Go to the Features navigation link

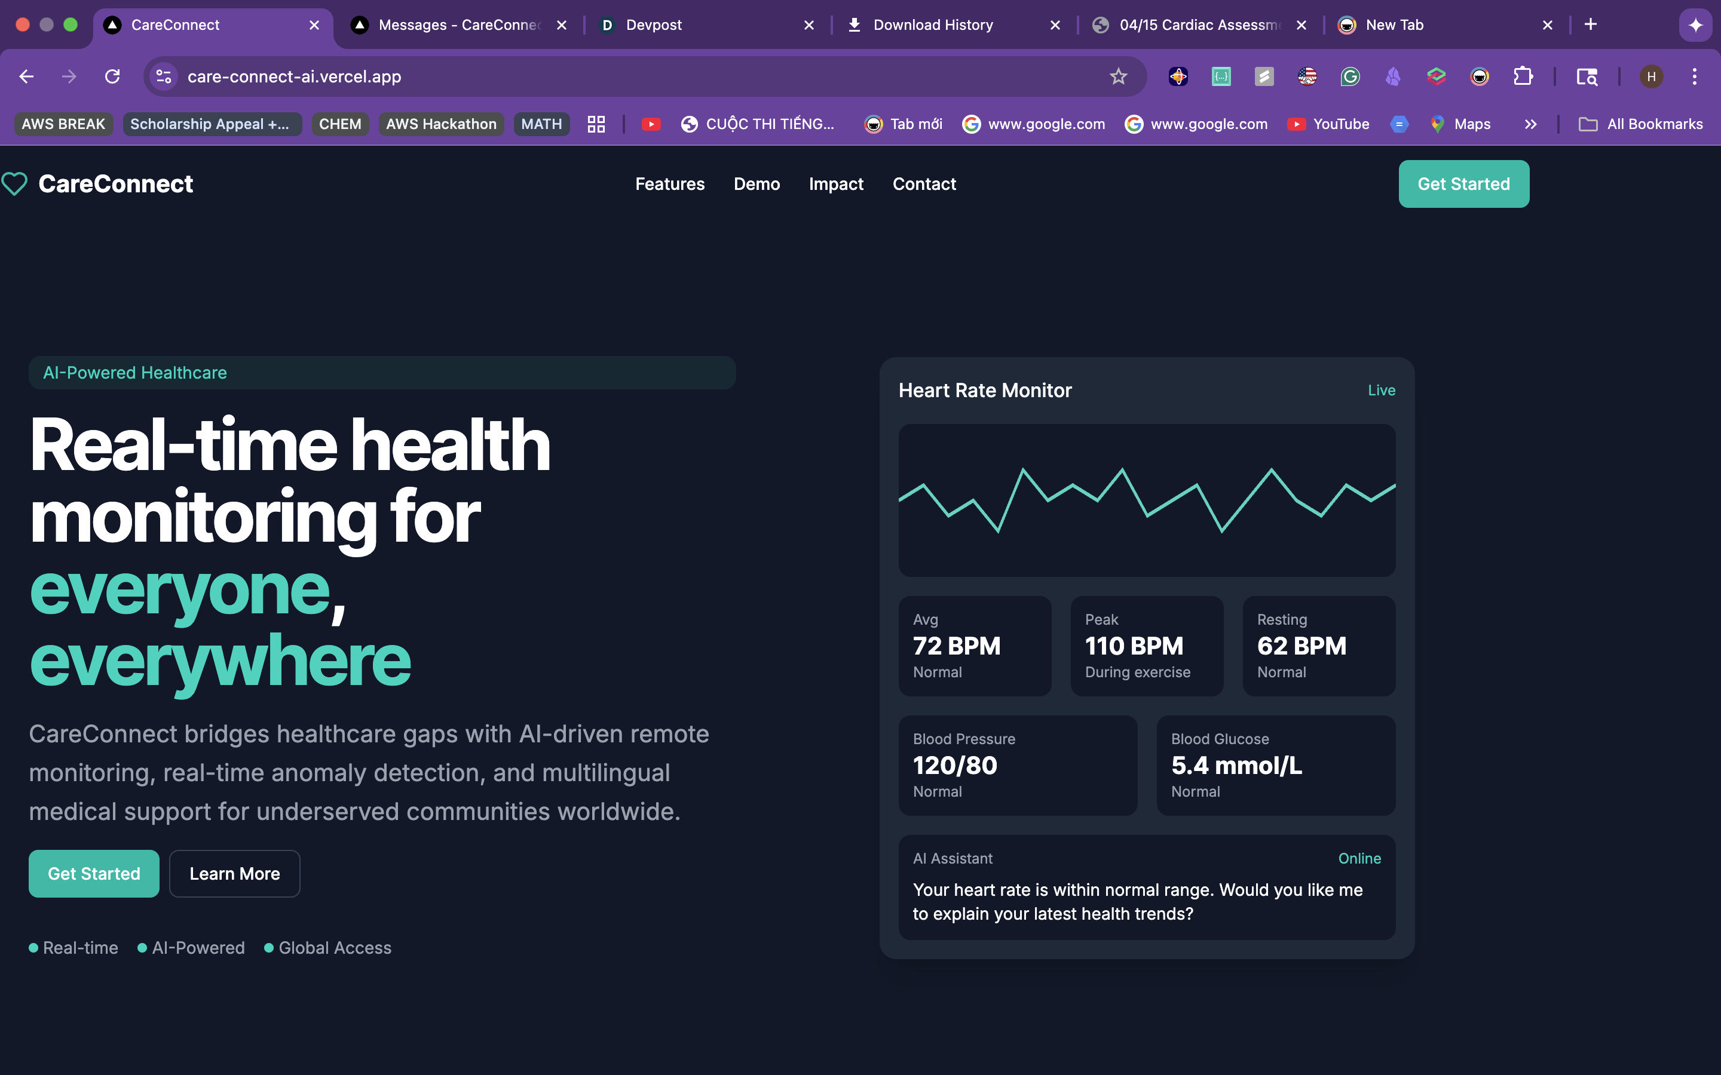pyautogui.click(x=669, y=183)
